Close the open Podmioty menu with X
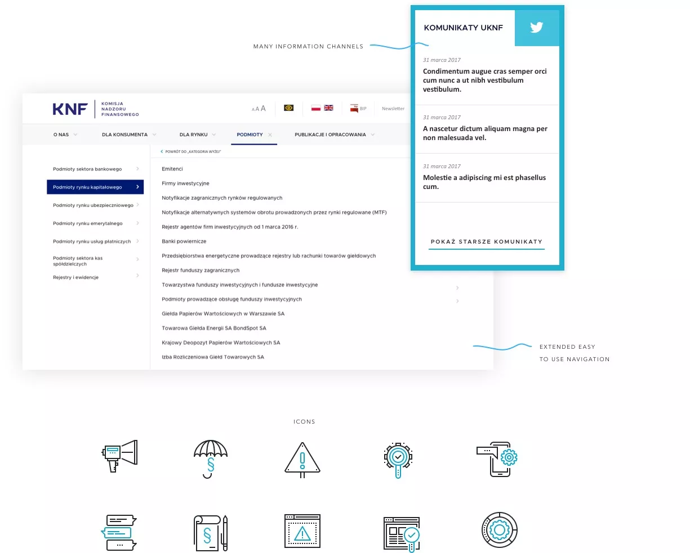Viewport: 690px width, 553px height. (270, 135)
